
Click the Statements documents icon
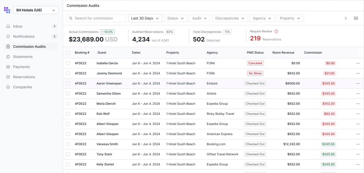click(x=8, y=57)
